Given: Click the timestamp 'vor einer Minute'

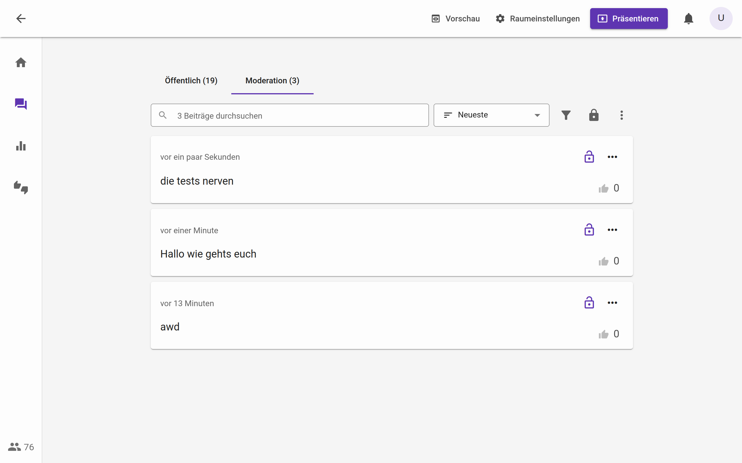Looking at the screenshot, I should [189, 230].
